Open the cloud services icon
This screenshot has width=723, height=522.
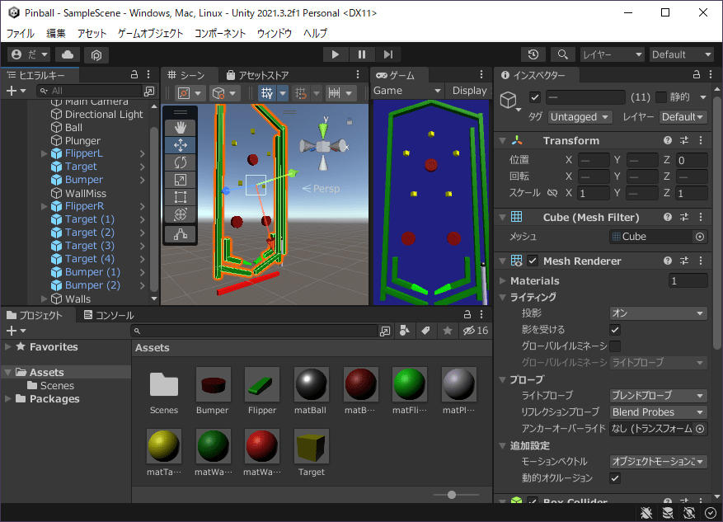tap(68, 54)
